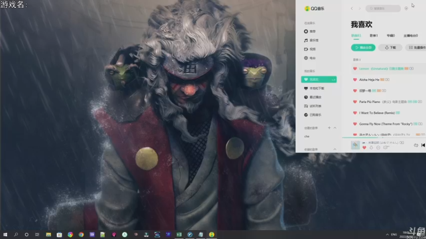Open the 视频 video section in the sidebar
Screen dimensions: 426x239
coord(310,49)
